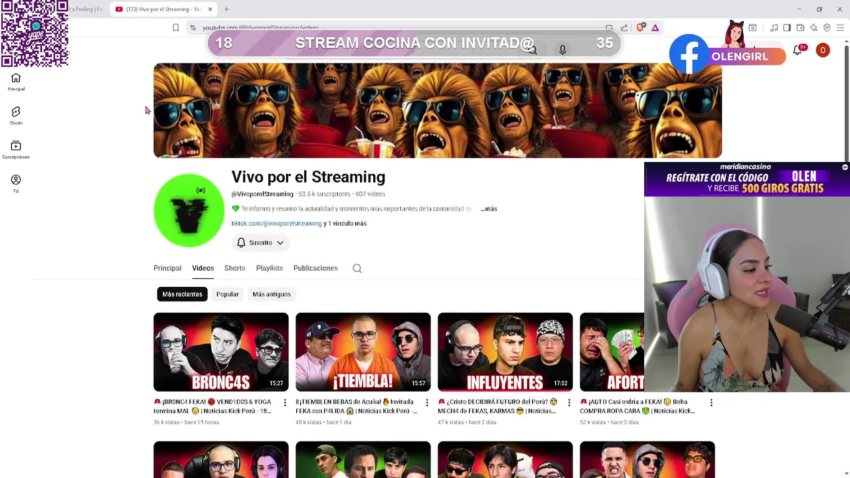Click the Brave Rewards triangle icon
Image resolution: width=850 pixels, height=478 pixels.
655,27
